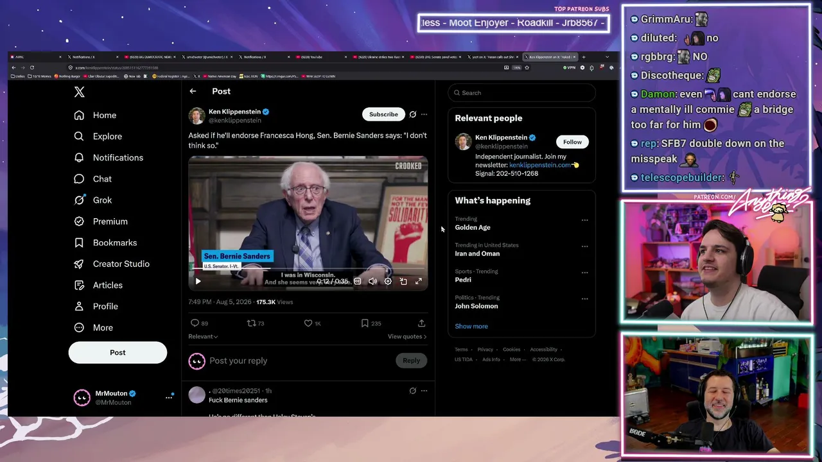Go back using the Post header arrow
Viewport: 822px width, 462px height.
pos(193,91)
